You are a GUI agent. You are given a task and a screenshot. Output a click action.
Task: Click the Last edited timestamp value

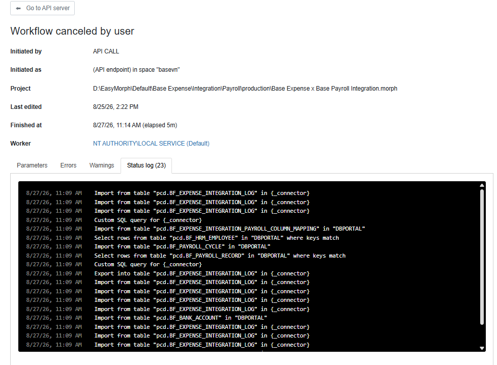point(115,107)
